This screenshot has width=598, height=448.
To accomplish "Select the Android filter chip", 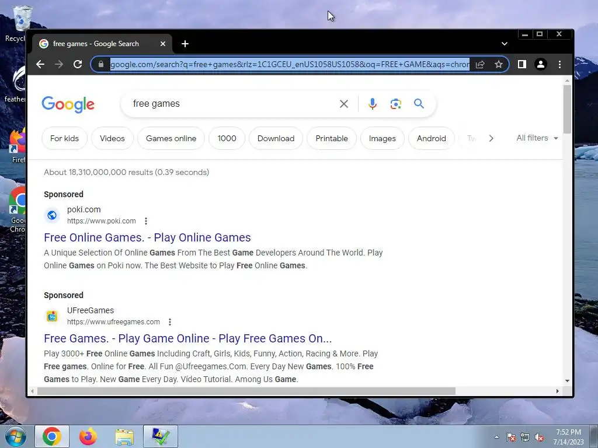I will [432, 138].
